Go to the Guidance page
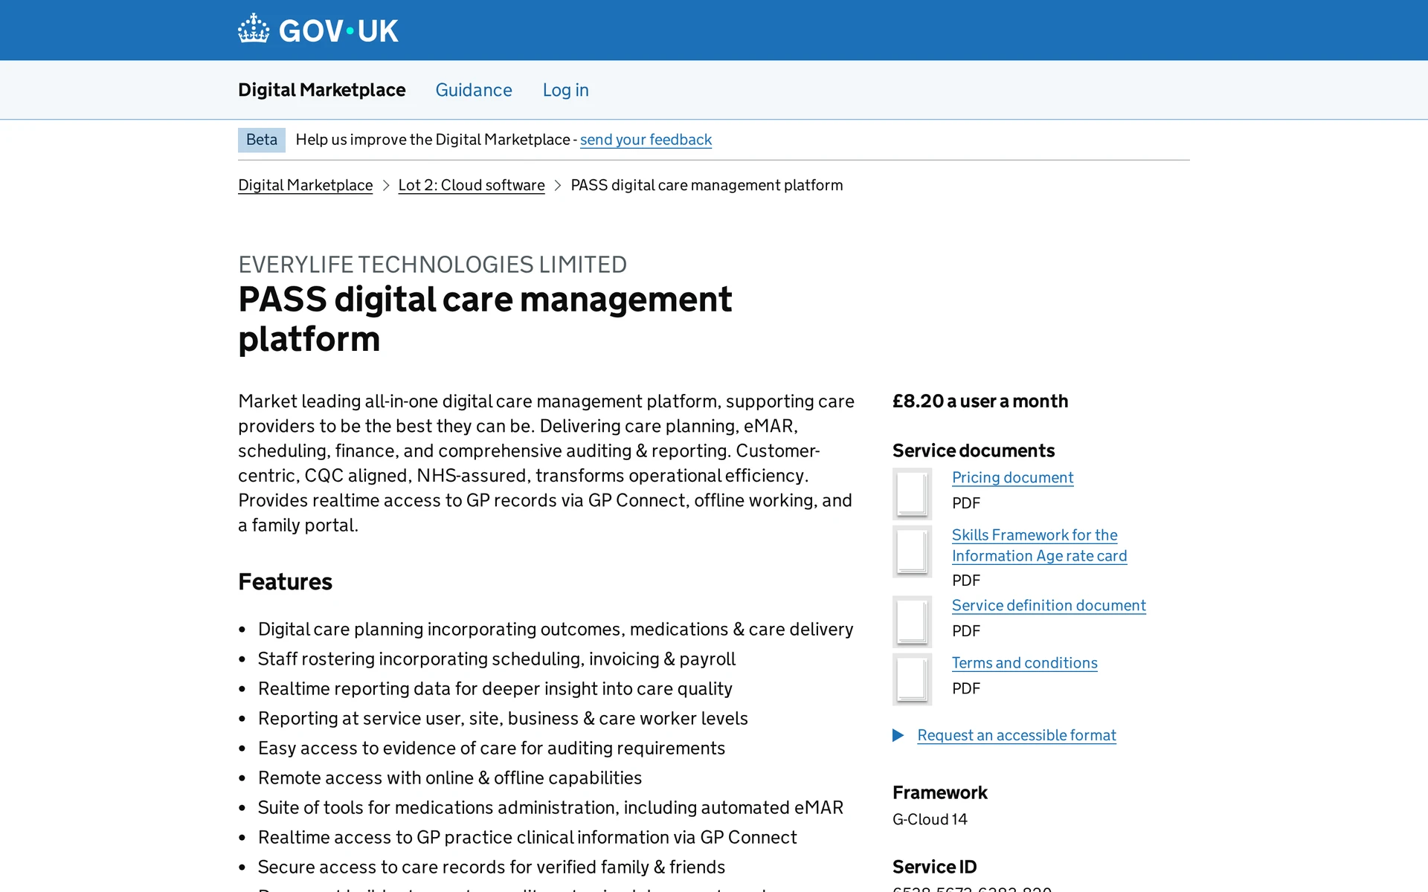Viewport: 1428px width, 892px height. (474, 90)
